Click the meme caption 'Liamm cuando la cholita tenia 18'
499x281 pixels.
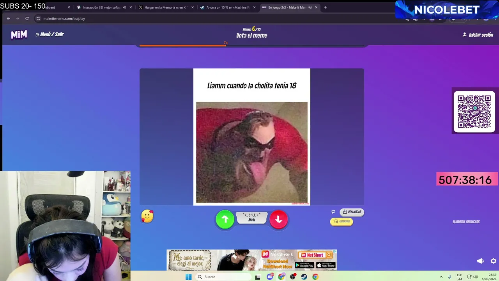pos(252,85)
